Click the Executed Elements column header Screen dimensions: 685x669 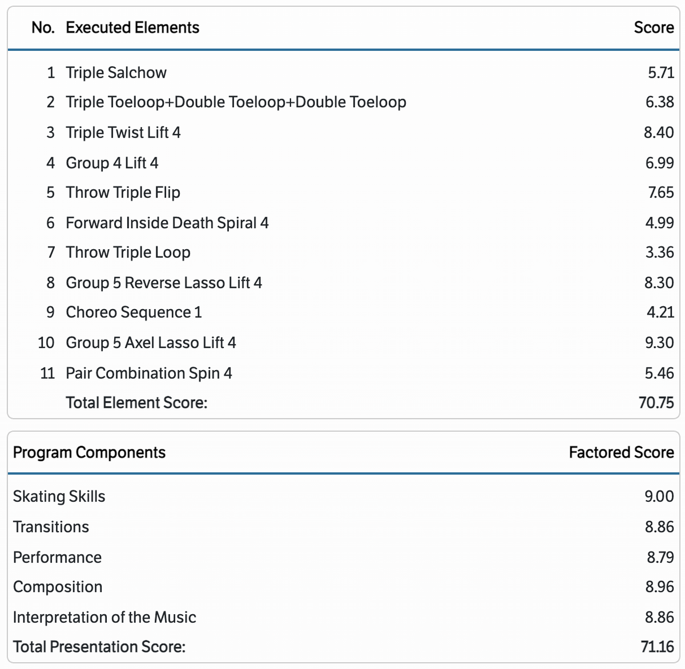132,27
